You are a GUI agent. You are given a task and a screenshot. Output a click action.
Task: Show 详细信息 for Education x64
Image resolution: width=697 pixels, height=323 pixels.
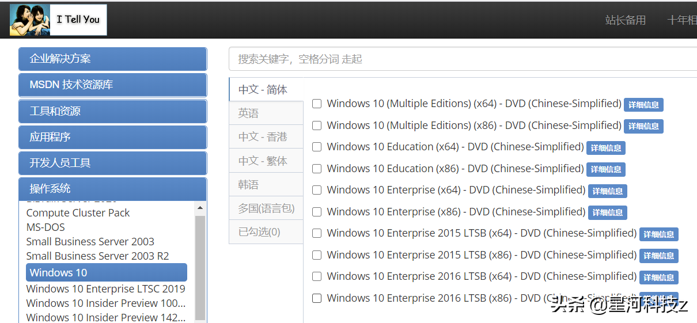pos(606,148)
